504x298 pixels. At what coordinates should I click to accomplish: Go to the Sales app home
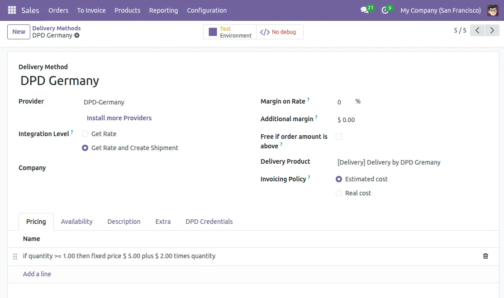[30, 10]
